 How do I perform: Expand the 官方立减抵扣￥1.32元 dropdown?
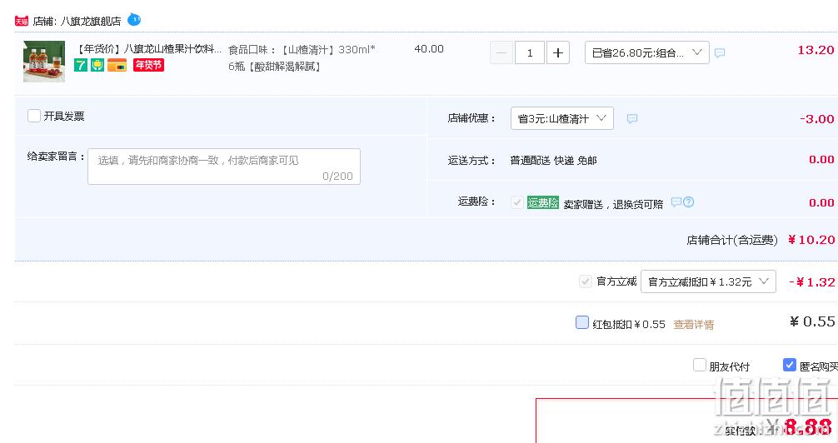click(708, 281)
